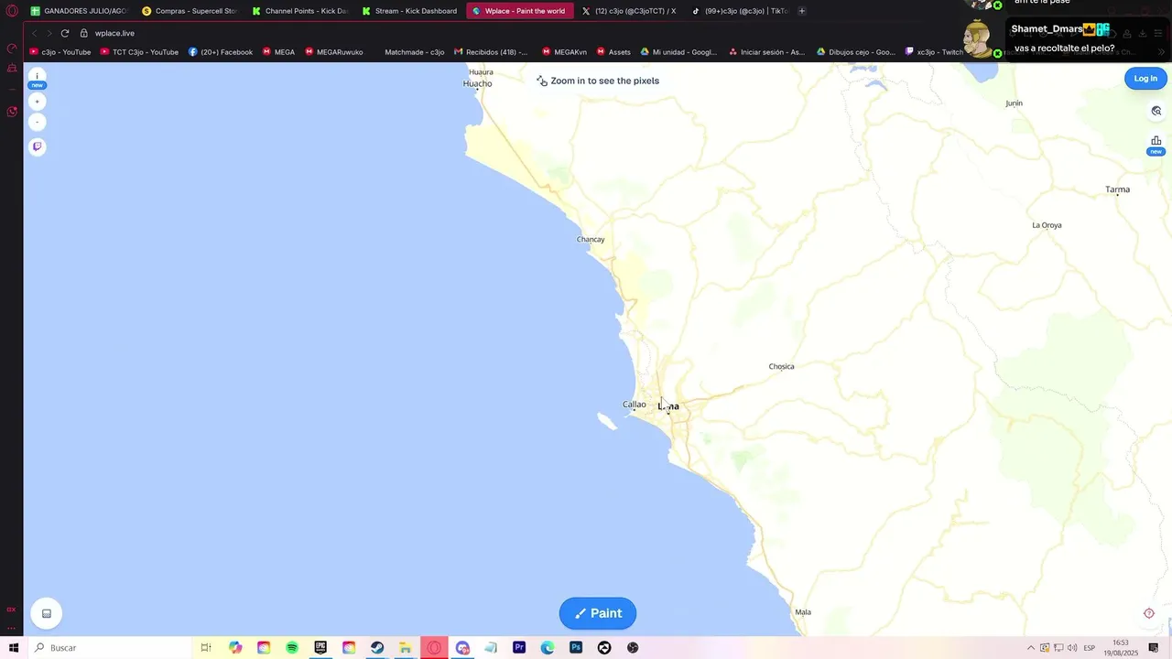
Task: Switch the ESP input language indicator
Action: [x=1090, y=648]
